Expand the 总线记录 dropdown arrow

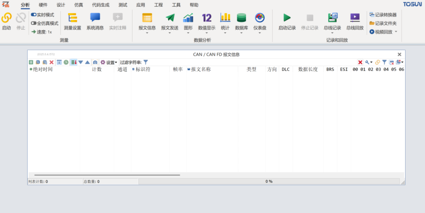[x=332, y=33]
